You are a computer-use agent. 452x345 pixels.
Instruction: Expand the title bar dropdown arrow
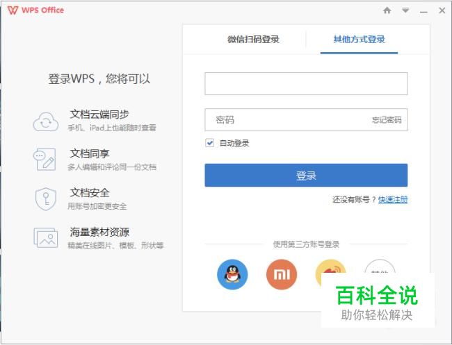click(x=405, y=10)
